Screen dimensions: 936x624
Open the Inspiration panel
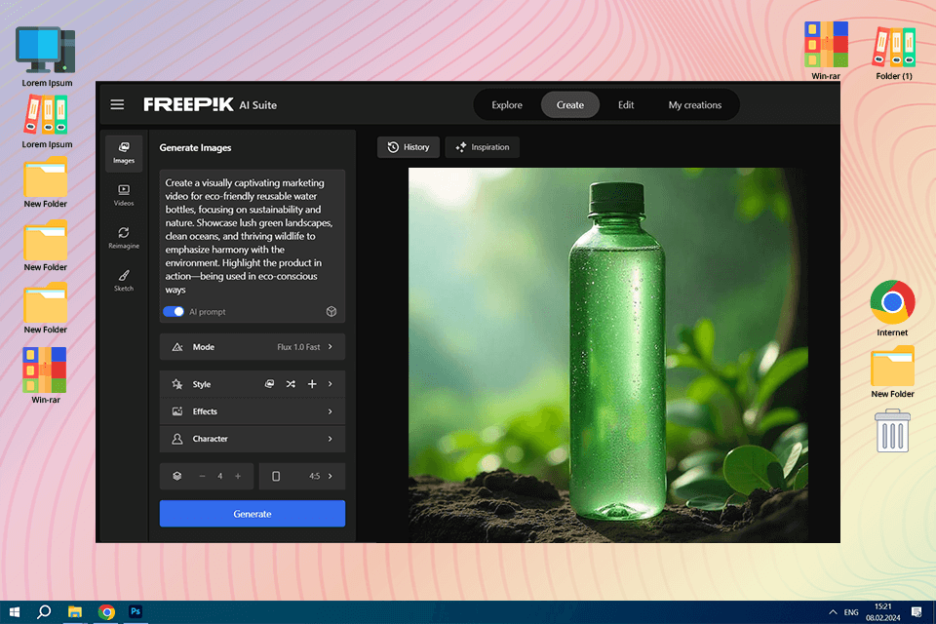(483, 147)
